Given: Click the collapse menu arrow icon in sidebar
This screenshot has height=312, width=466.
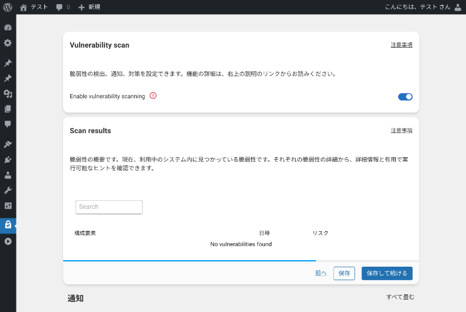Looking at the screenshot, I should click(x=8, y=241).
